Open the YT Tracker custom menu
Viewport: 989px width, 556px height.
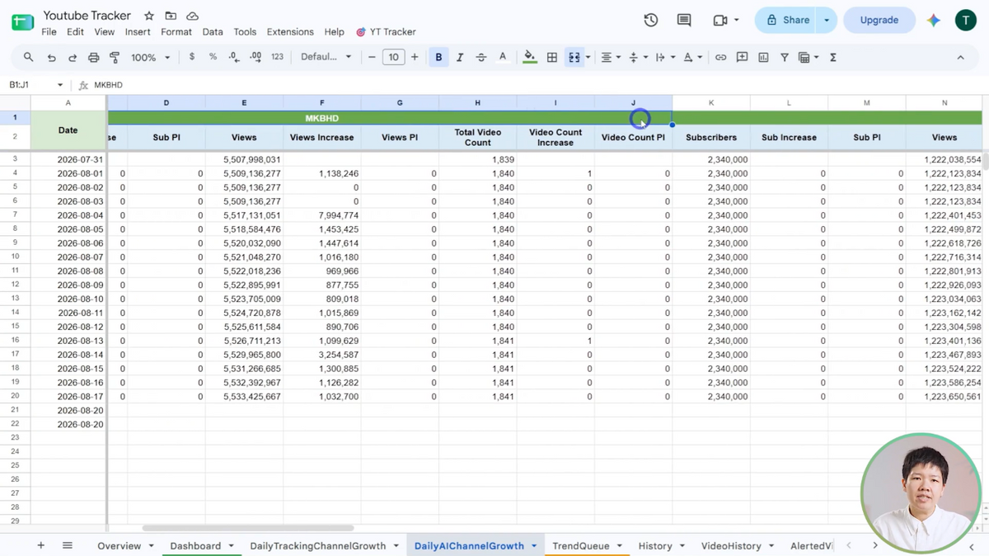(x=386, y=32)
